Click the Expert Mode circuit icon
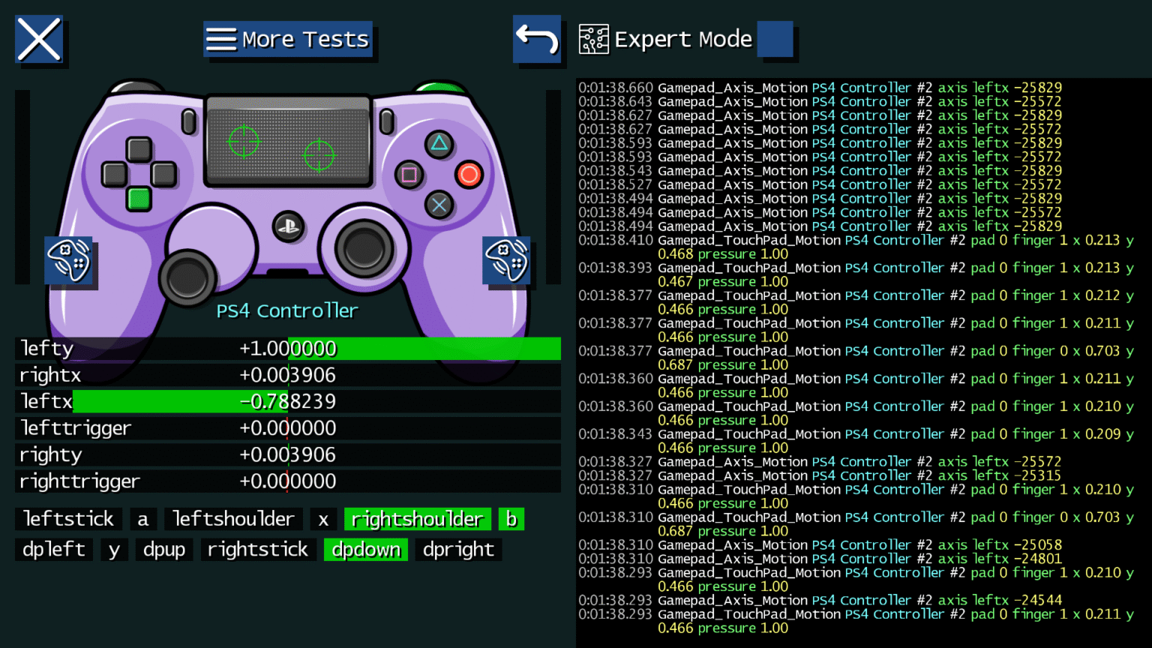The height and width of the screenshot is (648, 1152). (594, 39)
